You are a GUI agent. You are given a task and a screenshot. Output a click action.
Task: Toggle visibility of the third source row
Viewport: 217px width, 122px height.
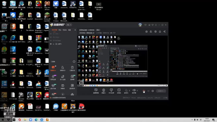coord(51,40)
